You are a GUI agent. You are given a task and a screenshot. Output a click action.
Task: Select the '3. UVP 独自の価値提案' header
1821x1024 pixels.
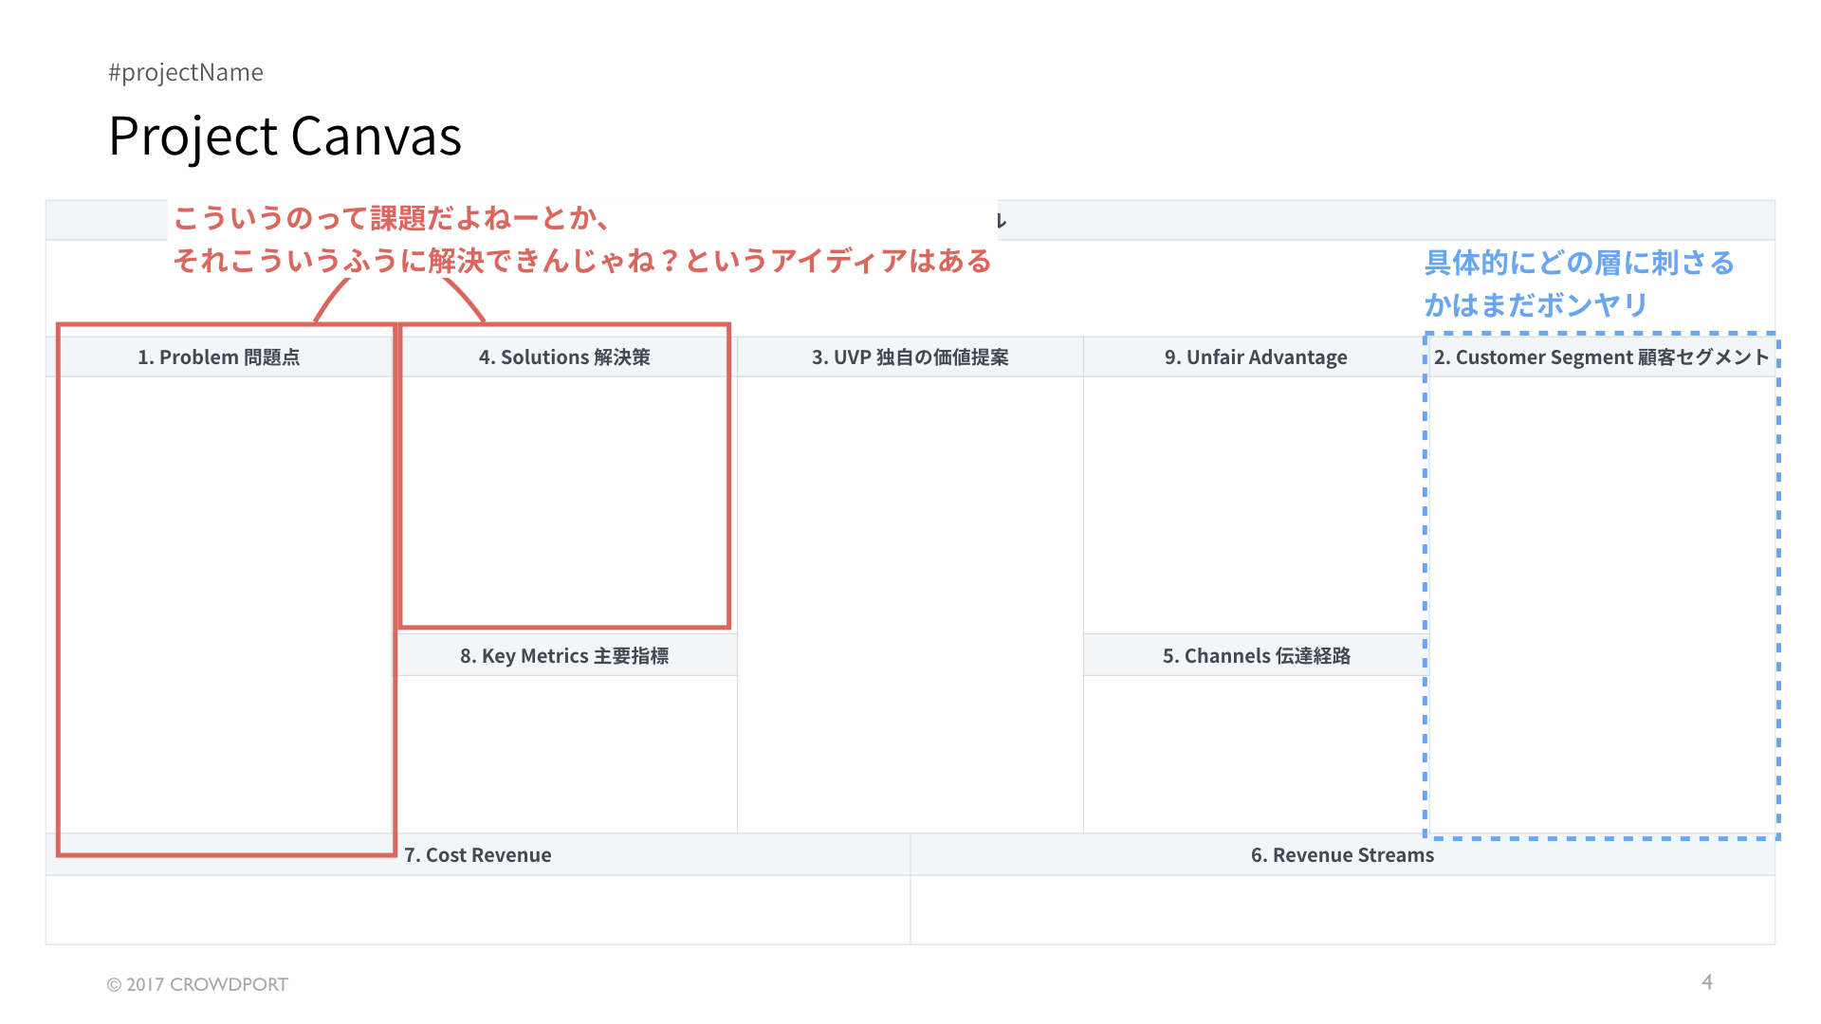click(910, 357)
